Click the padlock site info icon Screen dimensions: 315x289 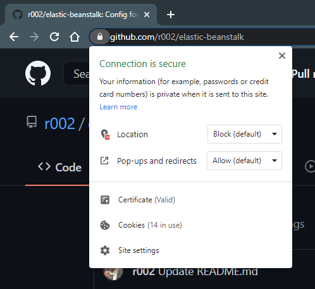pos(100,37)
